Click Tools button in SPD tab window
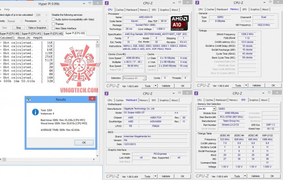 tap(237, 176)
